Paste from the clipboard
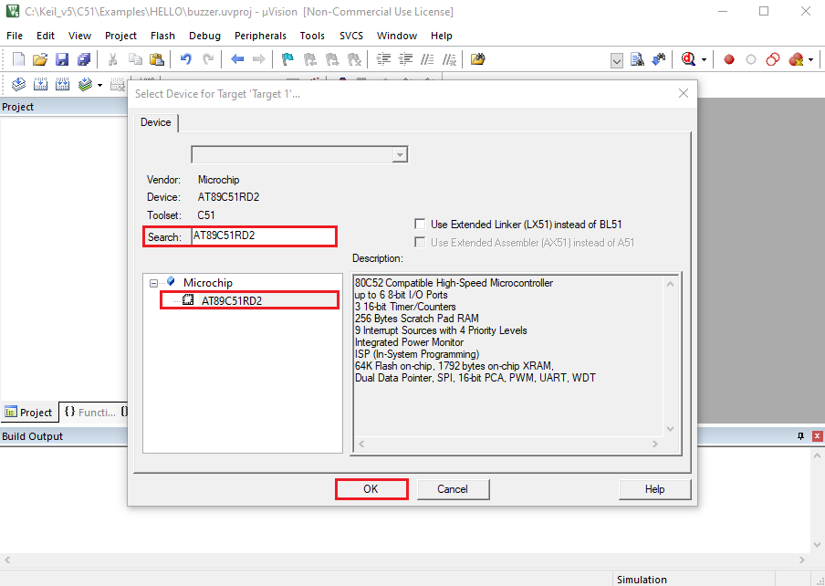The width and height of the screenshot is (825, 586). click(x=156, y=58)
